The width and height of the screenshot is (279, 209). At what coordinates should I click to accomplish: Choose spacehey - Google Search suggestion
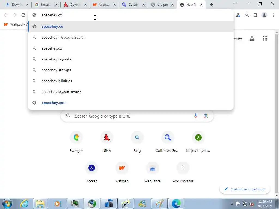(131, 37)
